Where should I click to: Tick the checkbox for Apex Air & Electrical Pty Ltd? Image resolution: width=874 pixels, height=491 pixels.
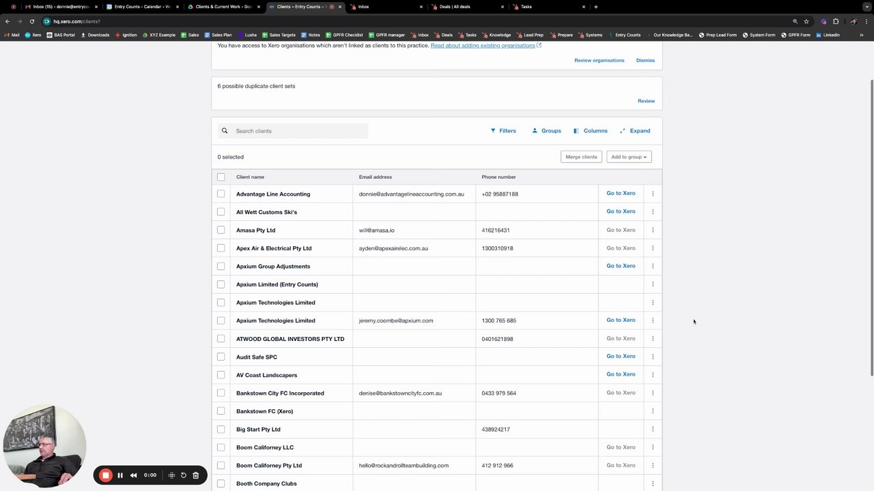(221, 248)
